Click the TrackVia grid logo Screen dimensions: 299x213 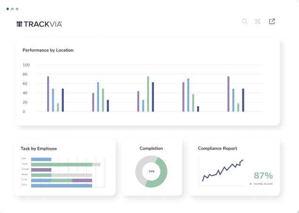coord(19,24)
